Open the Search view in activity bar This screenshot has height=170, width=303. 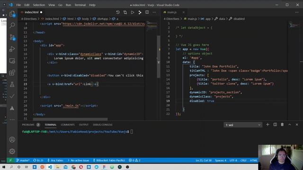(x=12, y=25)
